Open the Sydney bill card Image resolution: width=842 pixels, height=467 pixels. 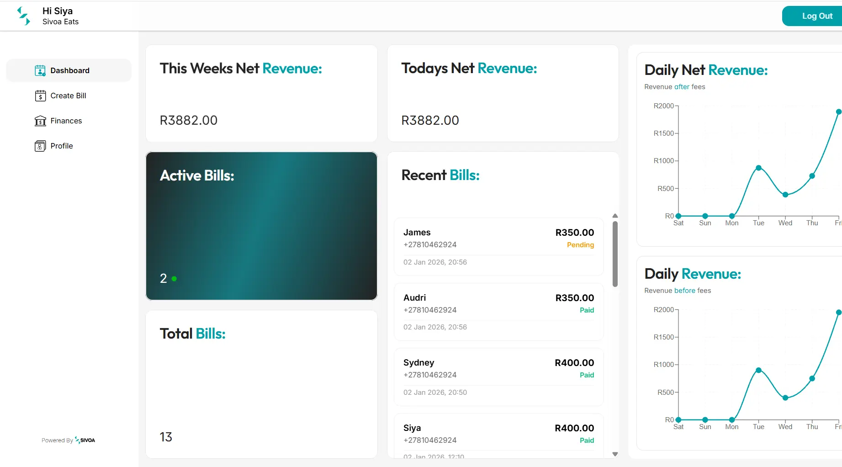pos(498,377)
